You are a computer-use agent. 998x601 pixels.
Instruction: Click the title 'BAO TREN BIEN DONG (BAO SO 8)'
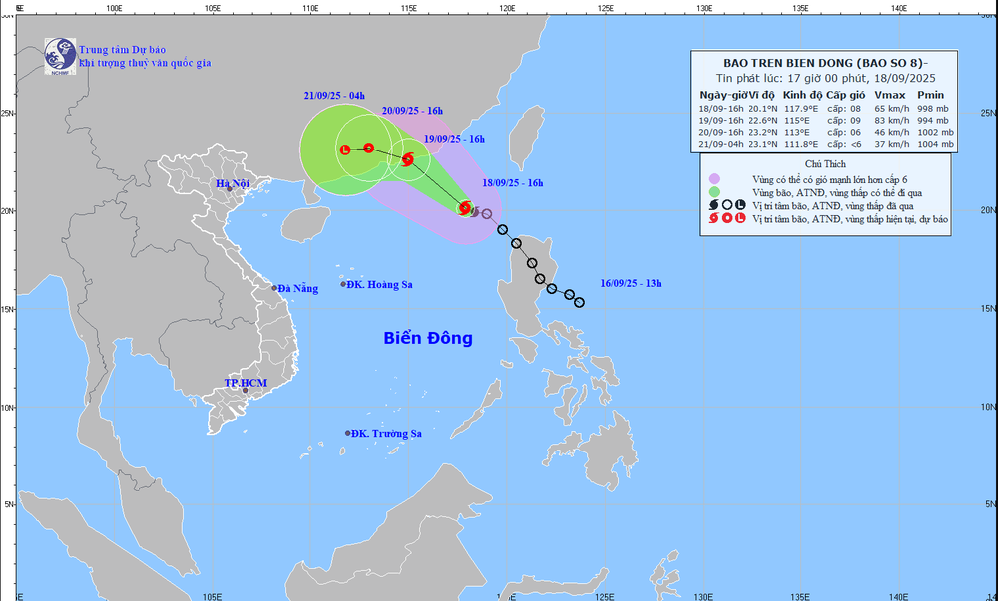[x=825, y=63]
